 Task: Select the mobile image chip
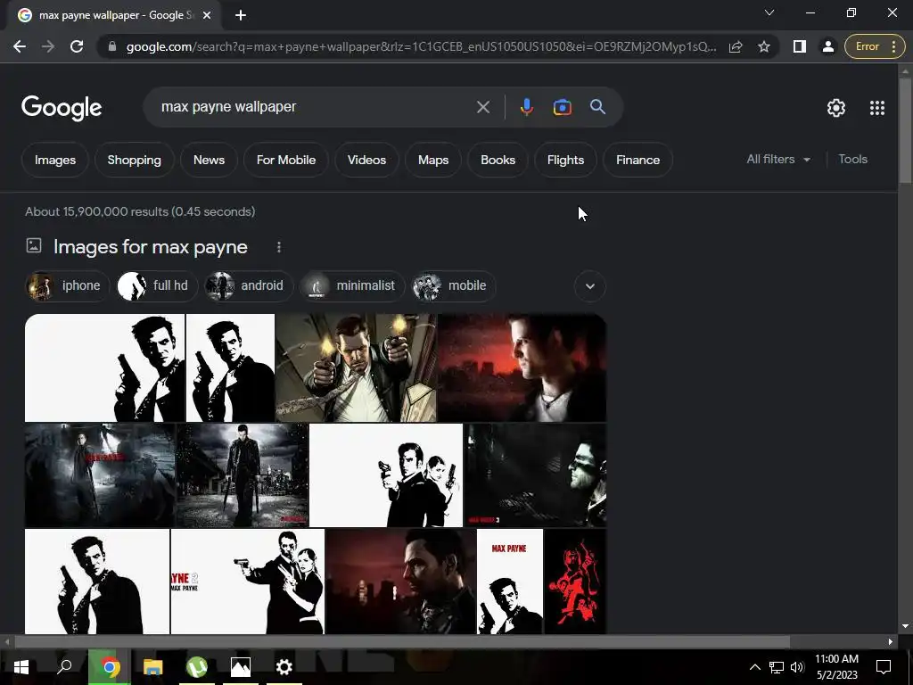coord(454,286)
